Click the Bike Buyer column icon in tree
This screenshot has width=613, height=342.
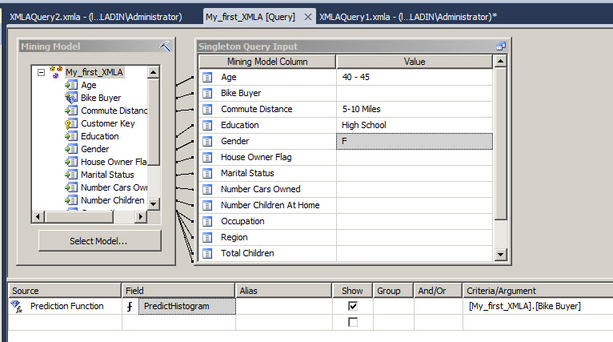pos(70,98)
